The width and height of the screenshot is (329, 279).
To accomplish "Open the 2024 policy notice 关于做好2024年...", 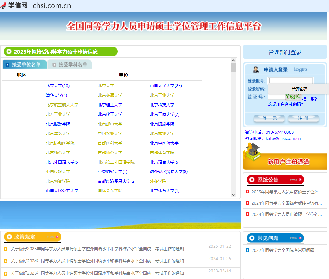I will click(x=97, y=261).
